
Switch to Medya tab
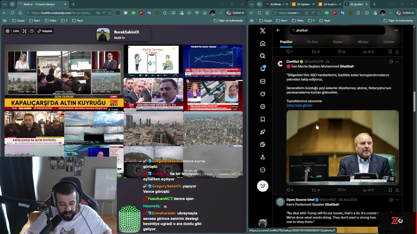click(x=363, y=42)
